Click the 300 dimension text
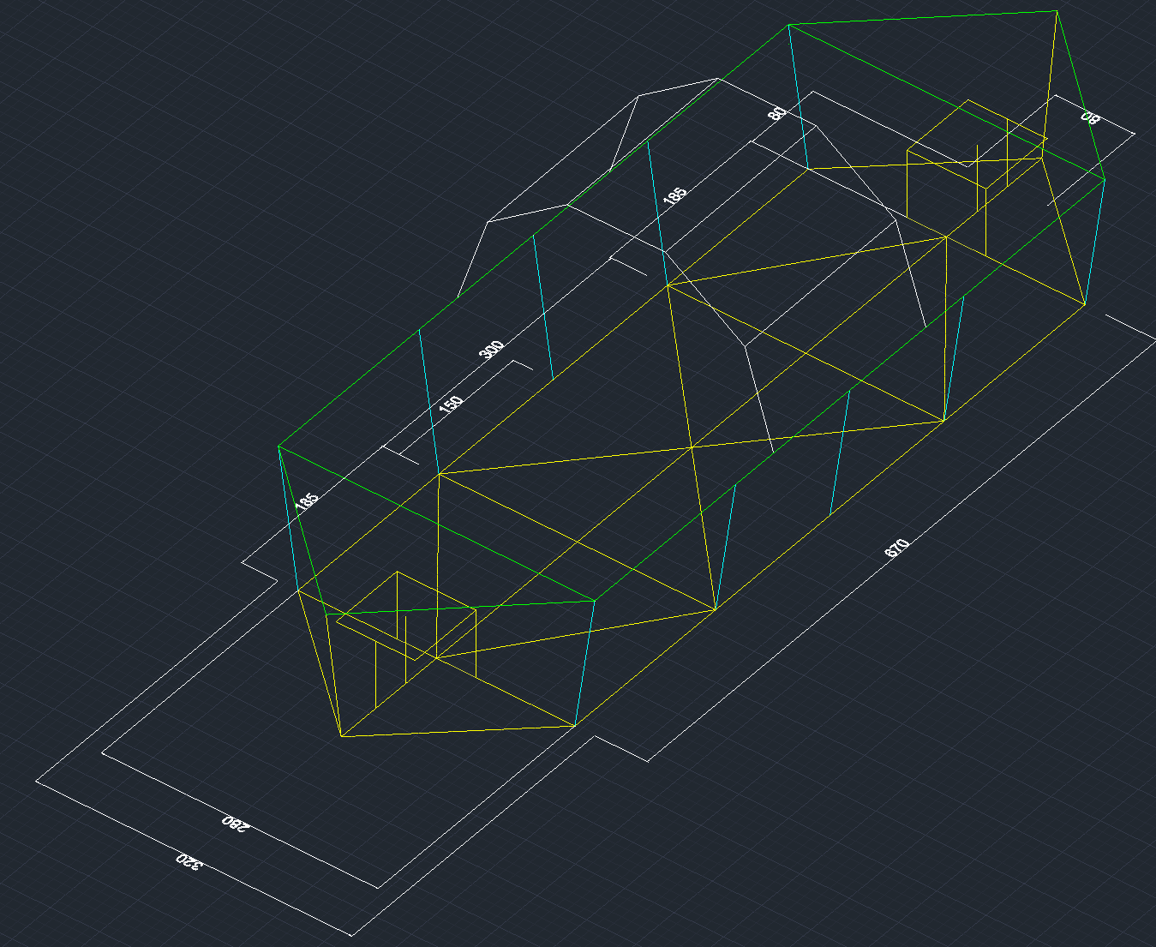The image size is (1156, 947). (491, 350)
